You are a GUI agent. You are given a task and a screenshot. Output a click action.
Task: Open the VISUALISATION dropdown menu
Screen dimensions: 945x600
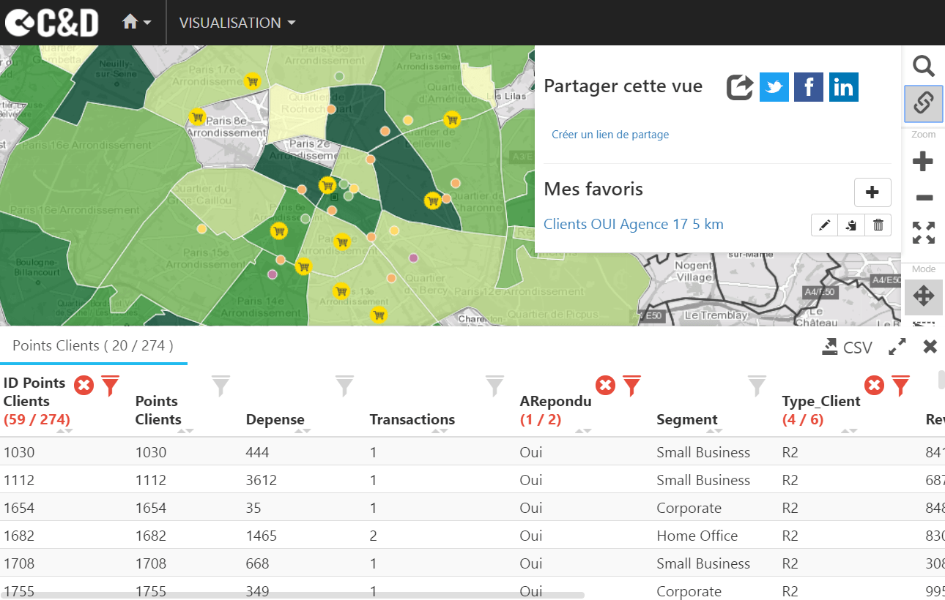click(237, 23)
